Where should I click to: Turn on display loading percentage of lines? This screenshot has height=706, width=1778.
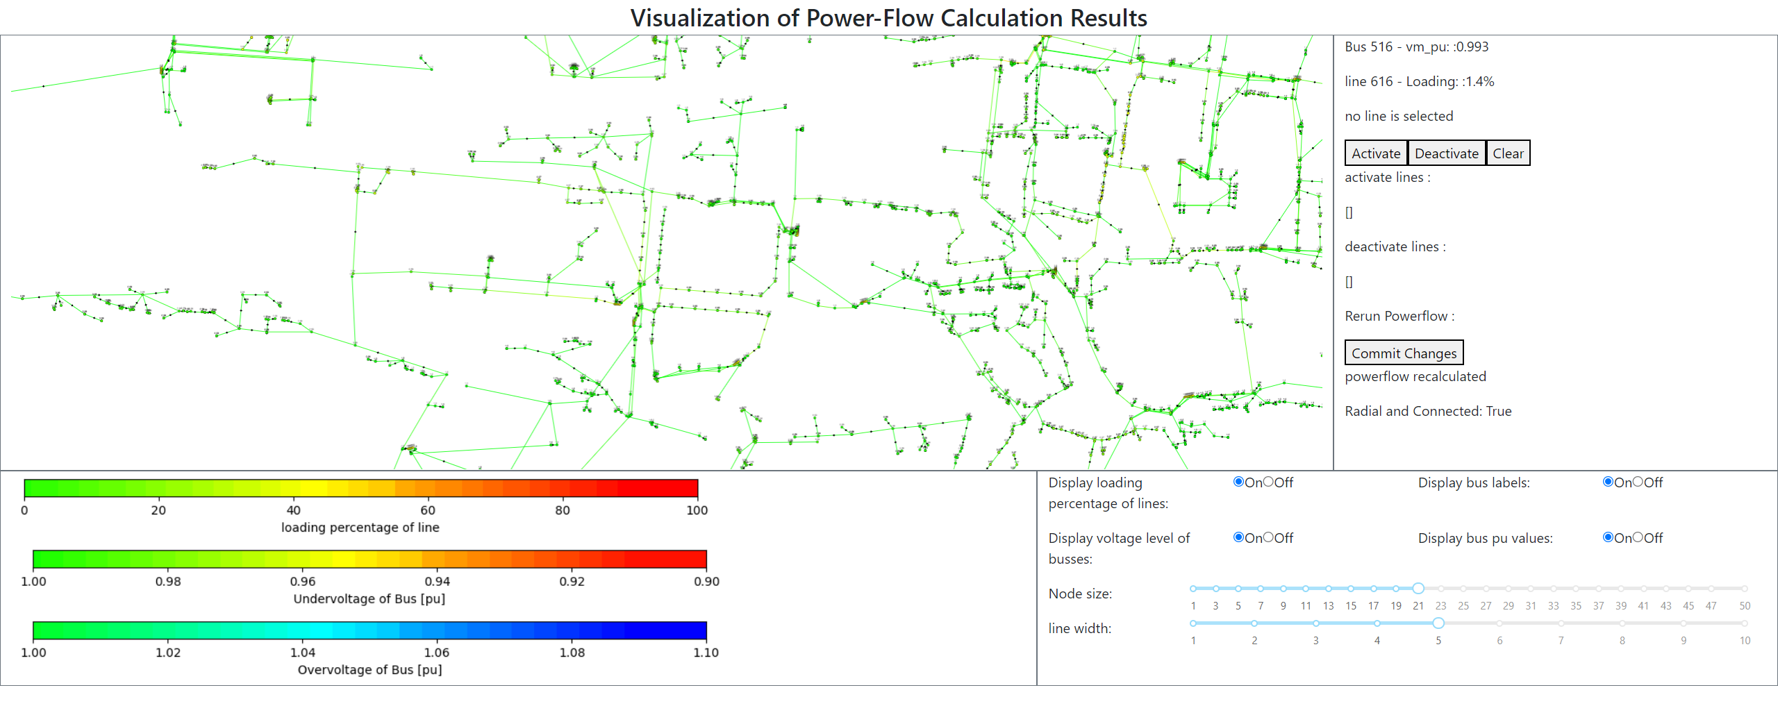(1238, 482)
